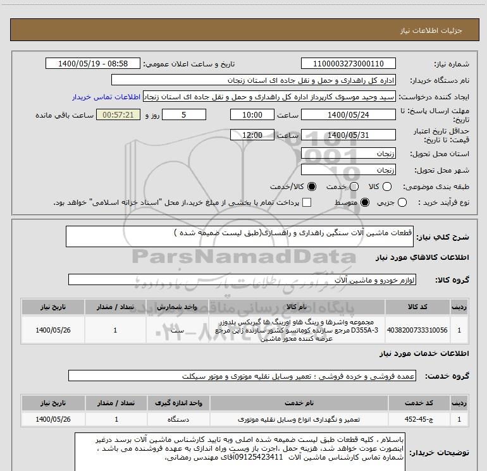Click the deadline time field 10:00
Image resolution: width=487 pixels, height=471 pixels.
(x=252, y=114)
